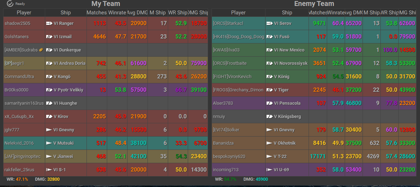Image resolution: width=420 pixels, height=187 pixels.
Task: Sort Enemy Team by Ship column header
Action: coord(287,13)
